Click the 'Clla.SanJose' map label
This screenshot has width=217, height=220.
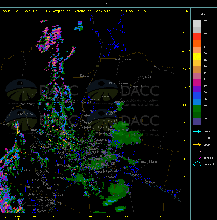click(x=118, y=83)
